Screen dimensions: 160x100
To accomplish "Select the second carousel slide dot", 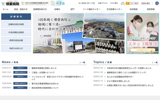I will (x=74, y=51).
